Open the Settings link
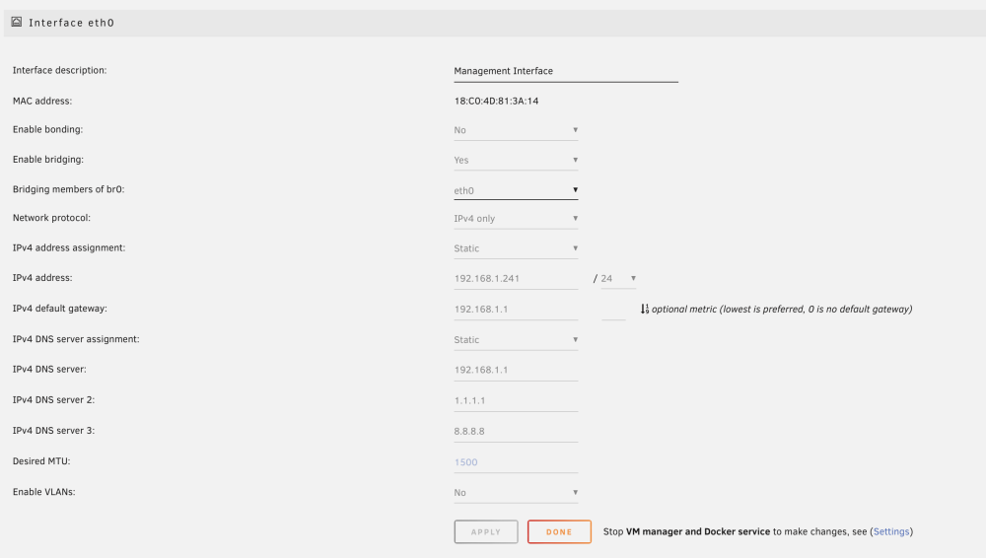 coord(891,531)
